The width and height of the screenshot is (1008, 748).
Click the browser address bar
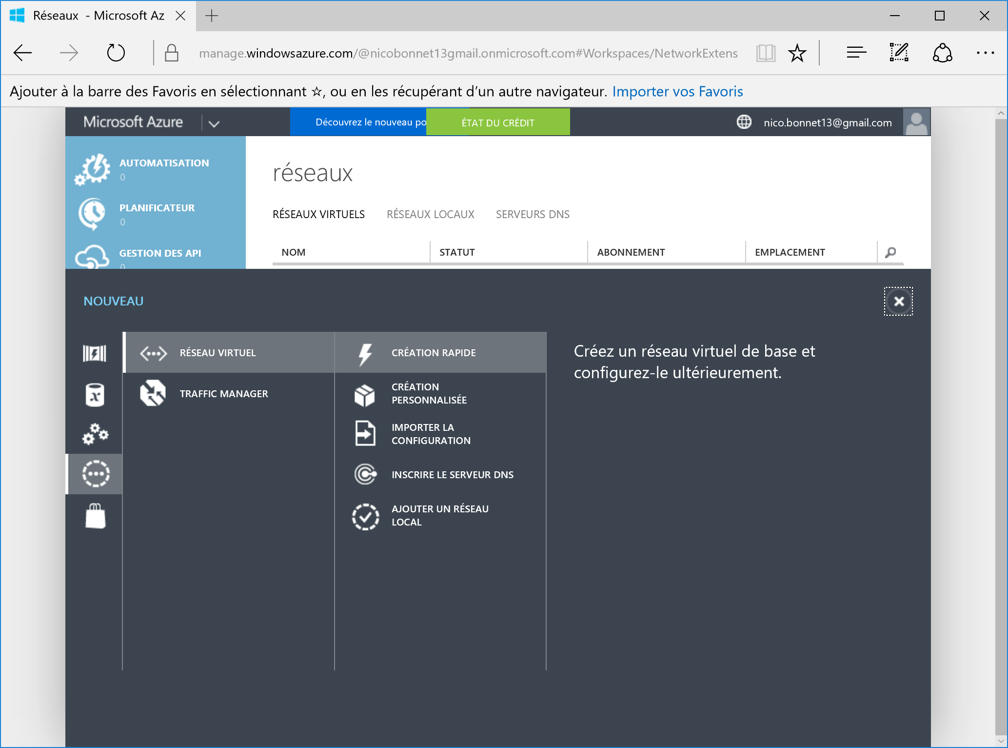click(468, 53)
